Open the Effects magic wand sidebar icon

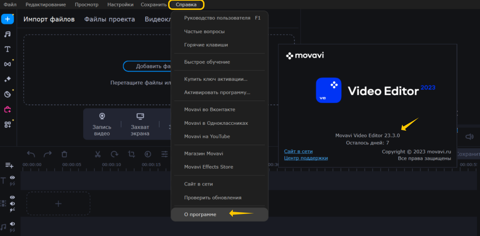click(7, 79)
